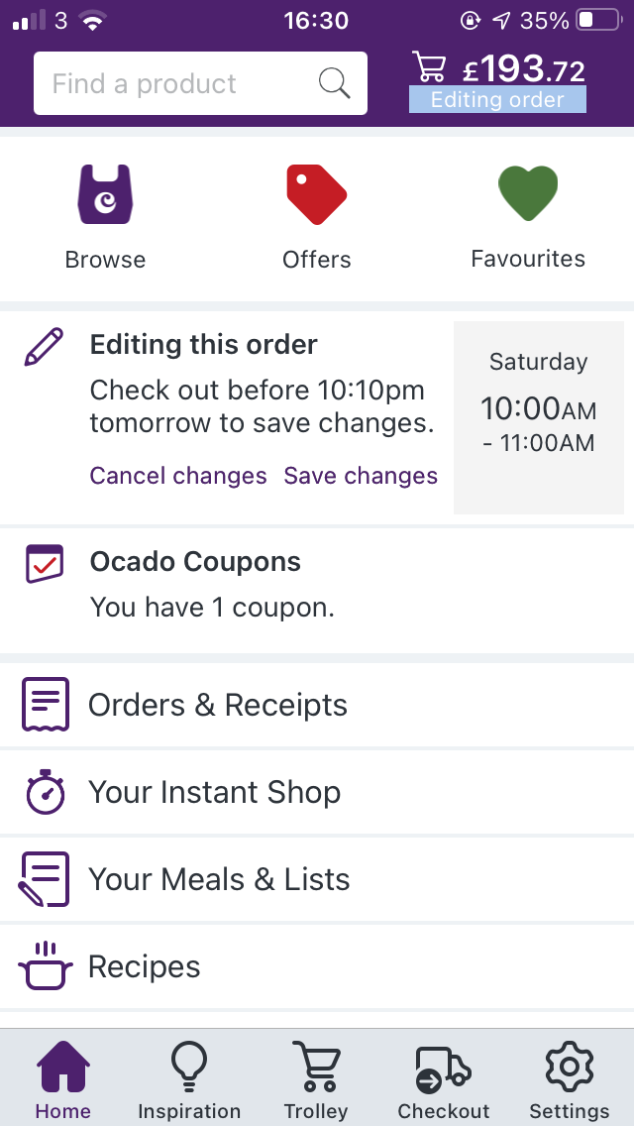The width and height of the screenshot is (634, 1126).
Task: Open Favourites via the green heart icon
Action: [527, 192]
